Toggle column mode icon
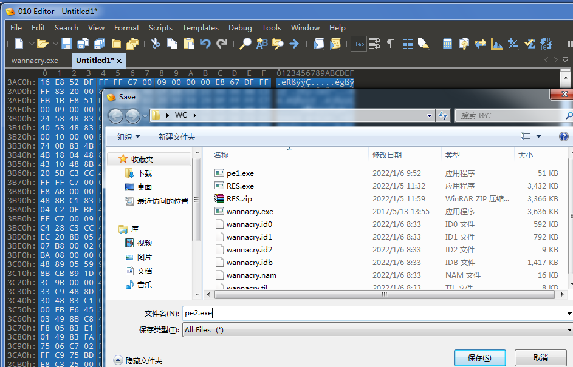The width and height of the screenshot is (573, 367). click(x=408, y=44)
